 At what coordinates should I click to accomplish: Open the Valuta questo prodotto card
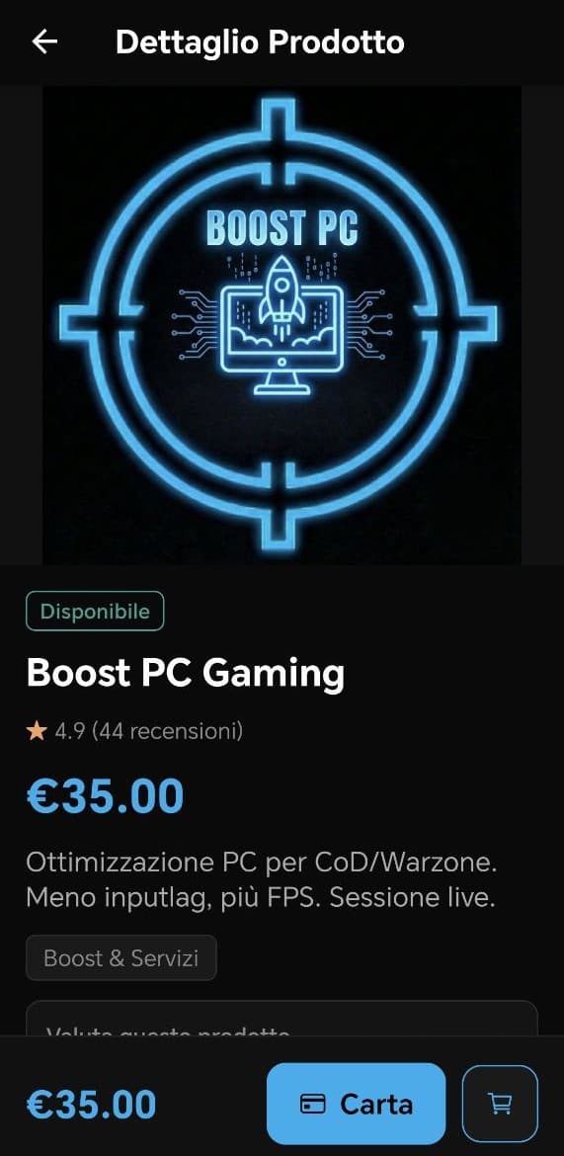tap(282, 1019)
